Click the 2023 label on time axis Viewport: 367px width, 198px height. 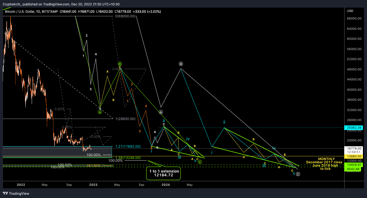93,185
